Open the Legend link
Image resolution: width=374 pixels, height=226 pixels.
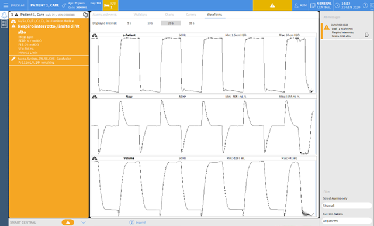tap(137, 222)
